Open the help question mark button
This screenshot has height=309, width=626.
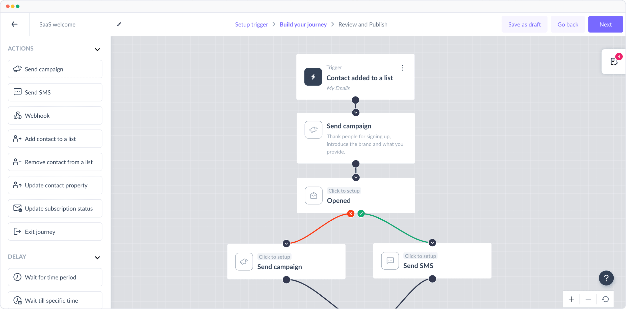pyautogui.click(x=606, y=278)
